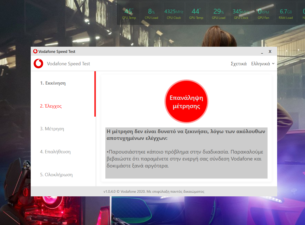This screenshot has height=225, width=305.
Task: Go to the 2. Έλεγχος step
Action: (x=51, y=106)
